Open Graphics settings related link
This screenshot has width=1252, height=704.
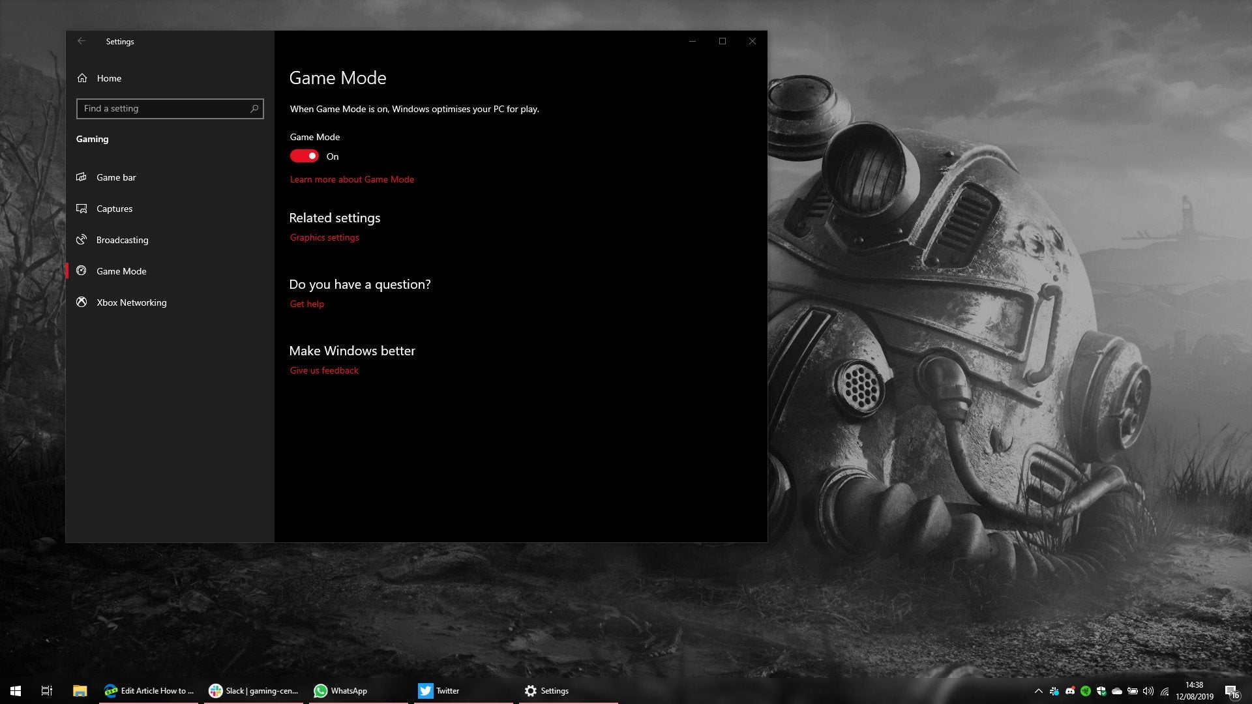pyautogui.click(x=325, y=237)
